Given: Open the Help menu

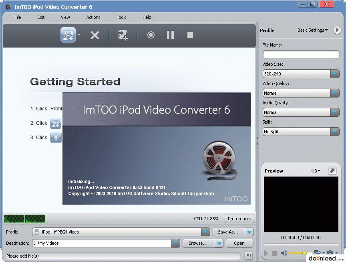Looking at the screenshot, I should (147, 17).
